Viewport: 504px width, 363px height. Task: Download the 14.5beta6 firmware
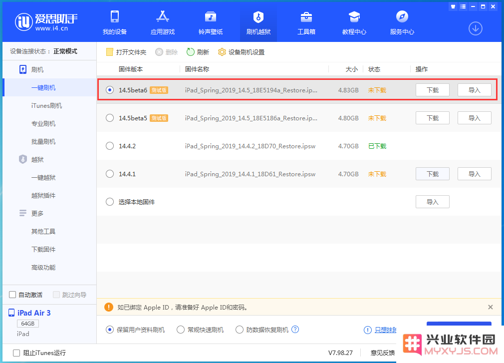pos(432,90)
